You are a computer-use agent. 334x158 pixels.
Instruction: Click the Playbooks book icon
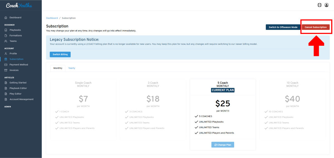point(6,30)
